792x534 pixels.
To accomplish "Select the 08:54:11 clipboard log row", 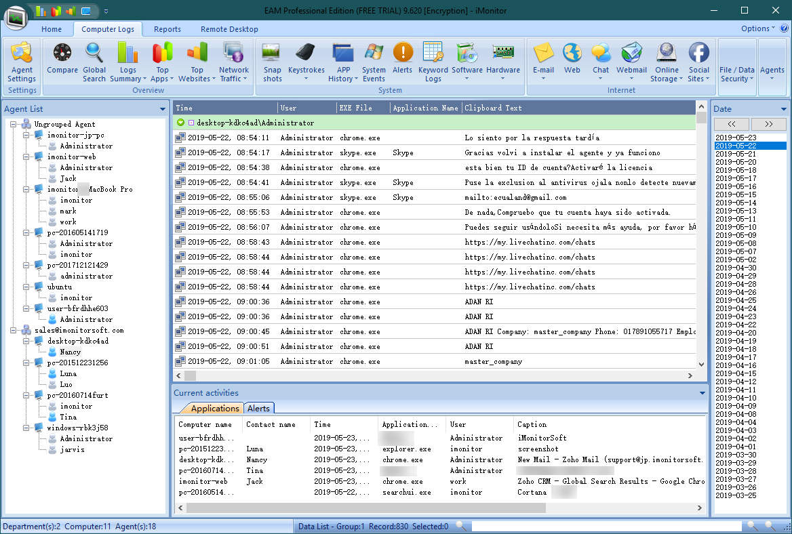I will point(435,138).
